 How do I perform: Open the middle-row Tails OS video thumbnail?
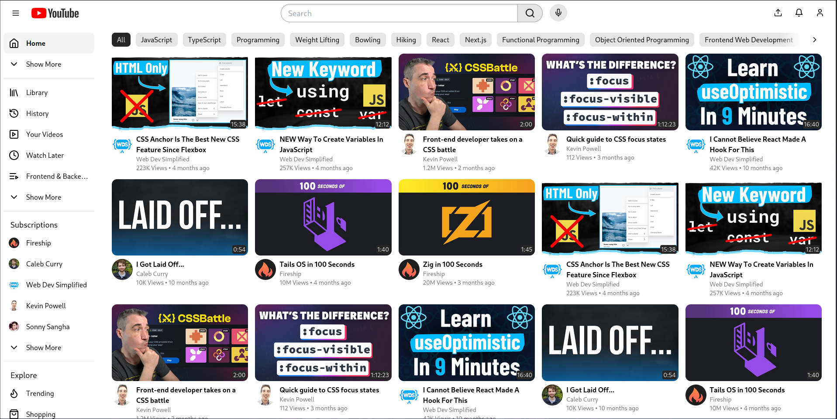[x=323, y=217]
